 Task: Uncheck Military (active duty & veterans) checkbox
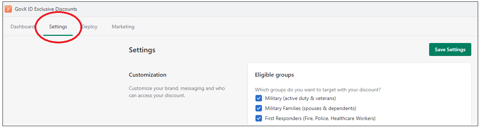(x=259, y=98)
